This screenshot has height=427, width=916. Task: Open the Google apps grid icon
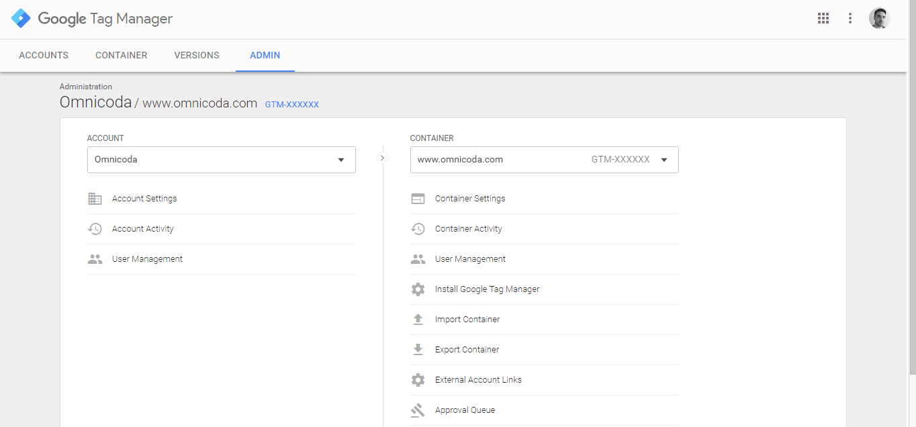coord(823,18)
